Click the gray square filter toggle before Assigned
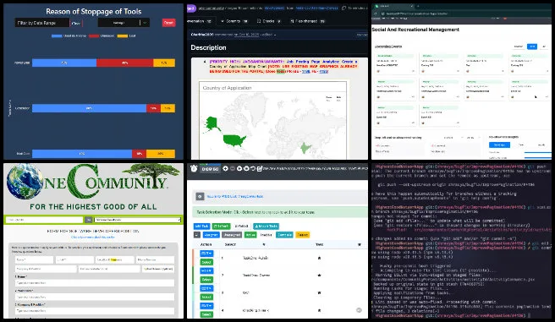 [197, 235]
